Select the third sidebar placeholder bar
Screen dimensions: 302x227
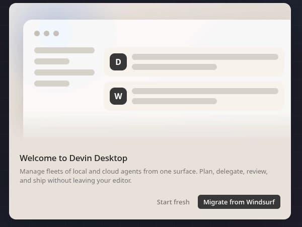pyautogui.click(x=64, y=72)
